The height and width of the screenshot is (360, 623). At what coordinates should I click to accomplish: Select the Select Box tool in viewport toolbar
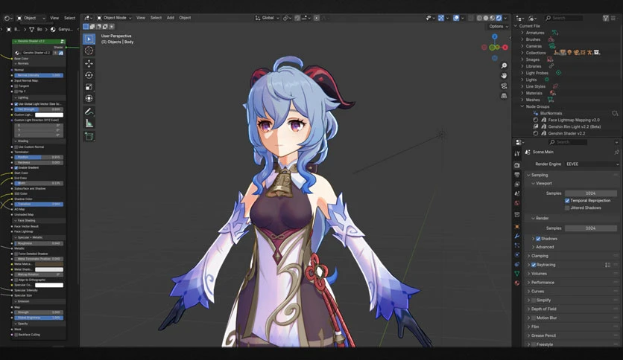click(89, 39)
